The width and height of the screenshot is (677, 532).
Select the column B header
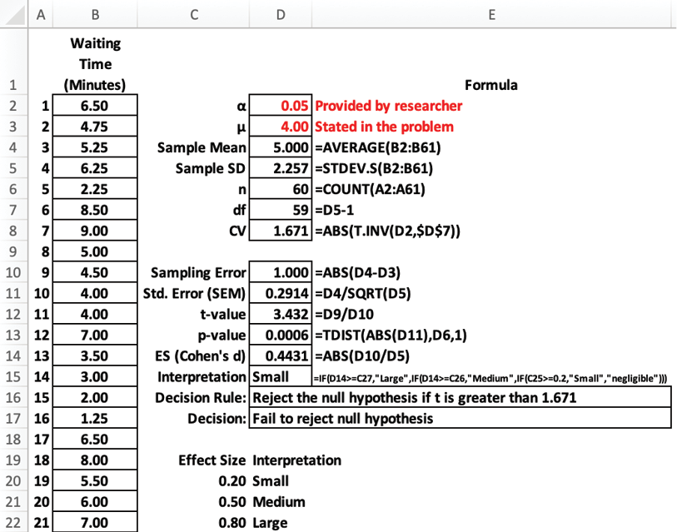tap(95, 12)
